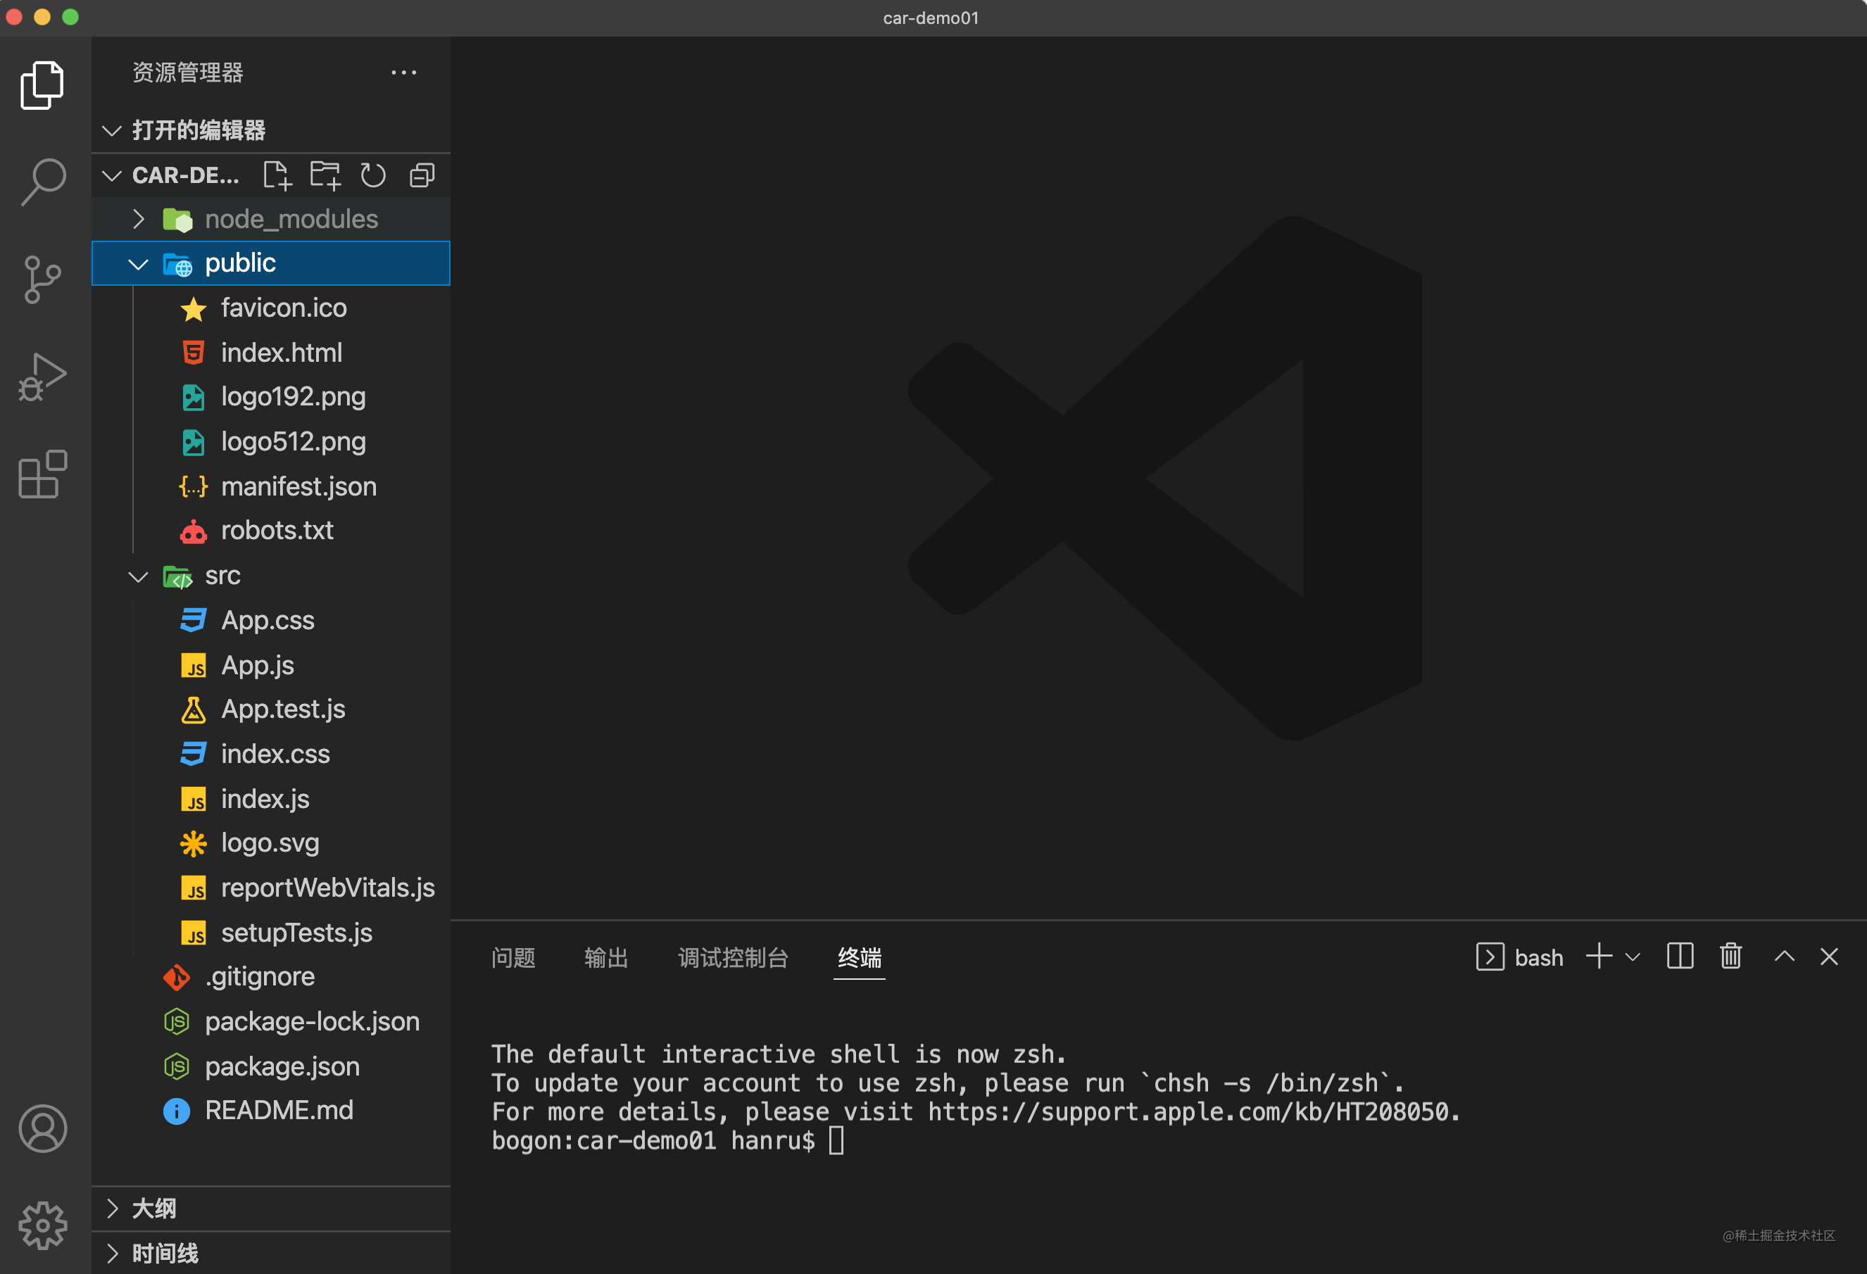Expand the node_modules folder
Viewport: 1867px width, 1274px height.
click(271, 218)
